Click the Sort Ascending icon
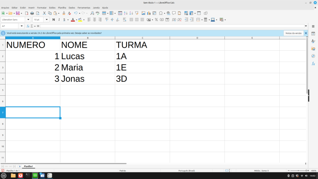The image size is (318, 179). pos(125,13)
